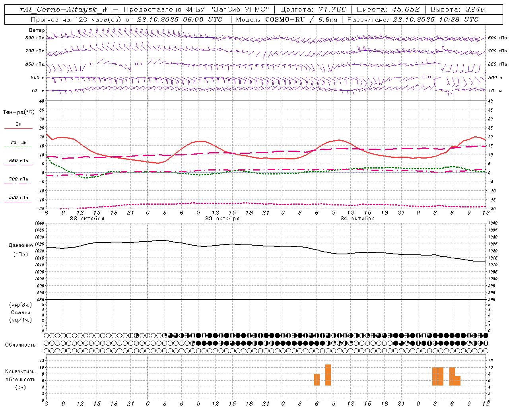Click the Модель COSMO-RU / 6.6км label
This screenshot has height=407, width=509.
(286, 19)
